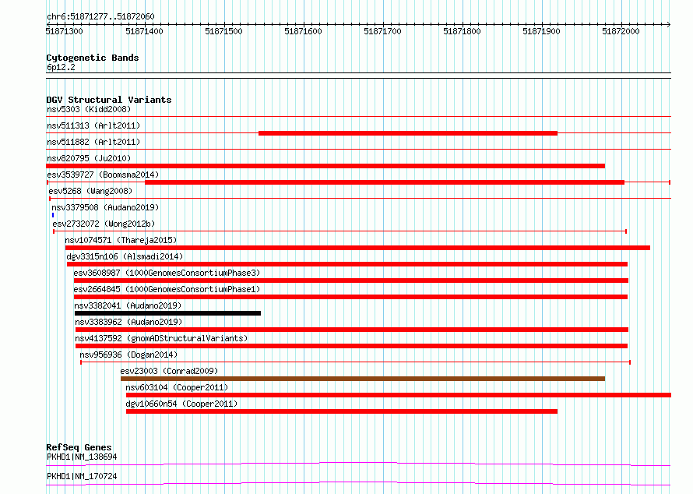Open the esv2732072 (Wong2012b) label
Viewport: 693px width, 494px height.
pyautogui.click(x=104, y=224)
